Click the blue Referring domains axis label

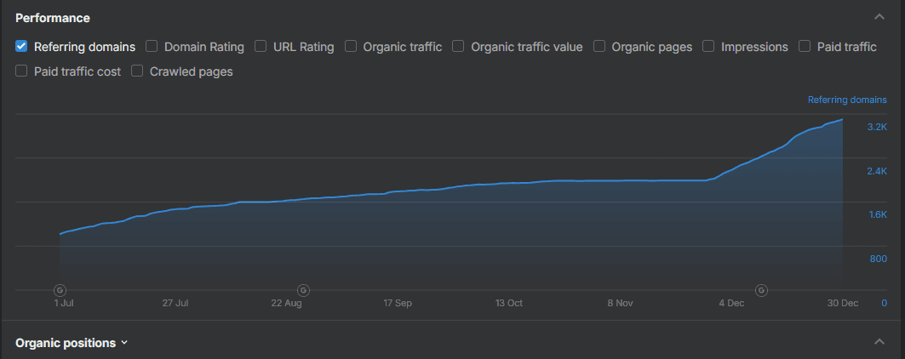click(x=846, y=100)
